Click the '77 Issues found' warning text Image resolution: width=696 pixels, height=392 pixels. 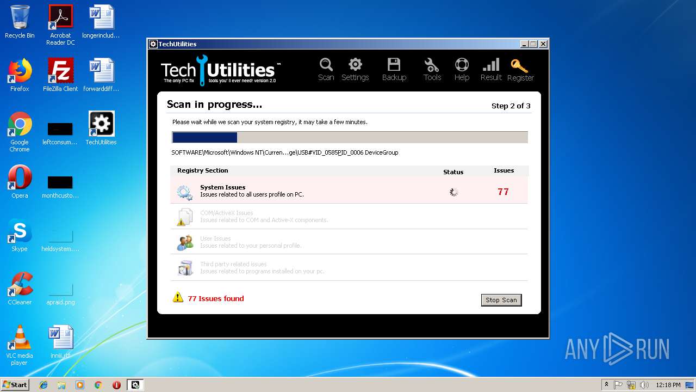point(216,298)
